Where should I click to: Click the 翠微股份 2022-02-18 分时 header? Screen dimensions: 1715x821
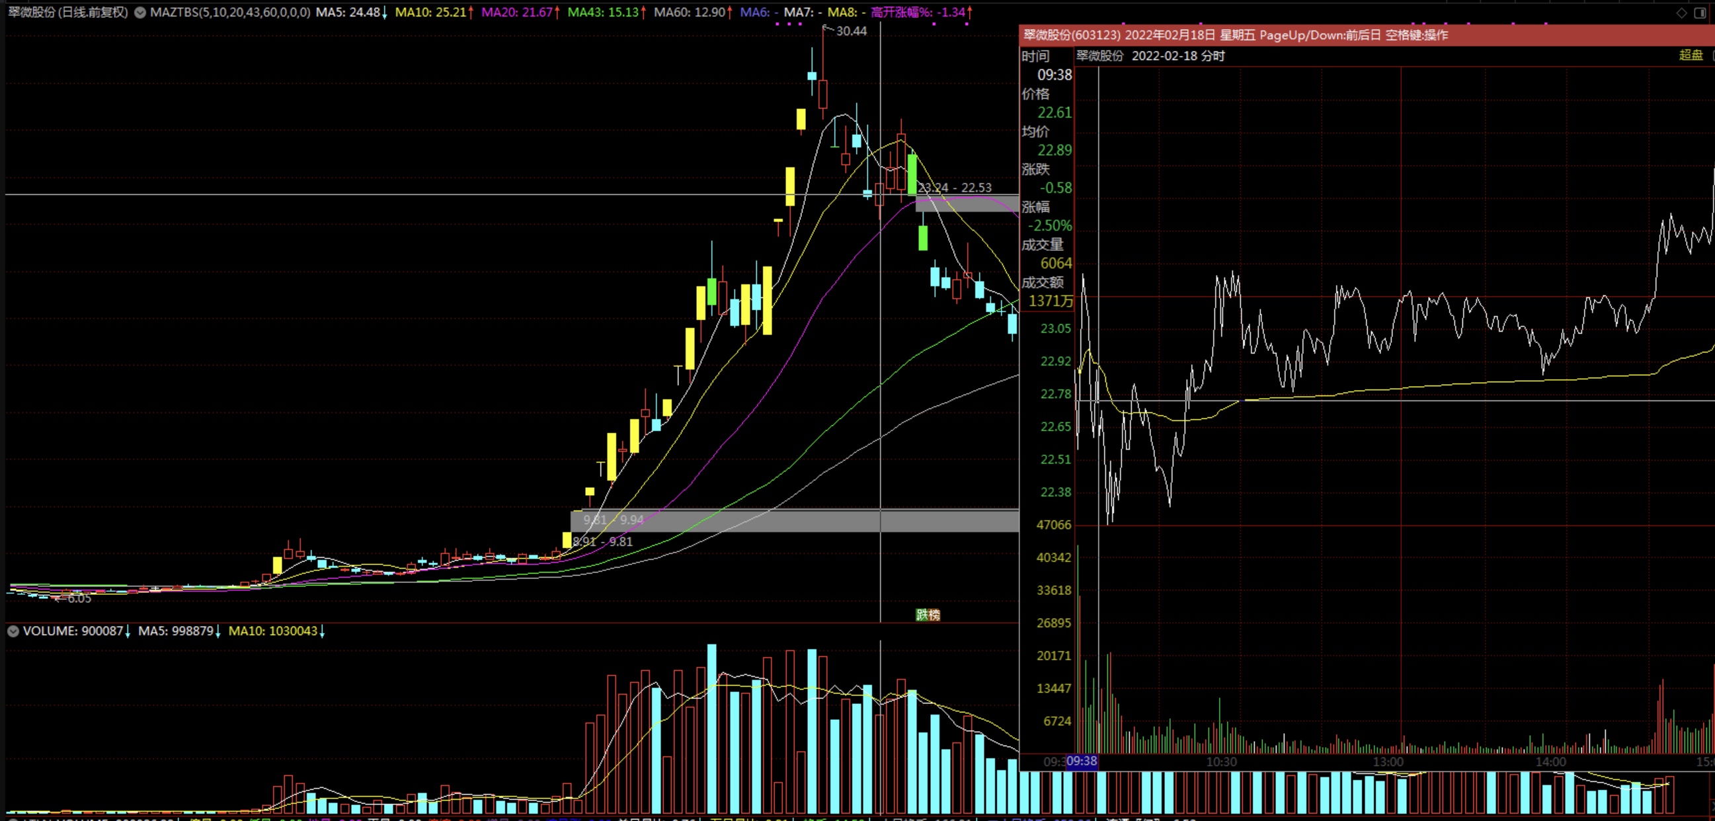click(1150, 56)
